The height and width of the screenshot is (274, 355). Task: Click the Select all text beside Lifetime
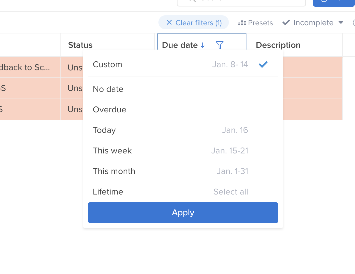[231, 192]
